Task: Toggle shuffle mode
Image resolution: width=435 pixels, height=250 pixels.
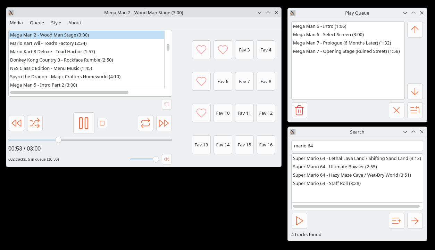Action: (35, 123)
